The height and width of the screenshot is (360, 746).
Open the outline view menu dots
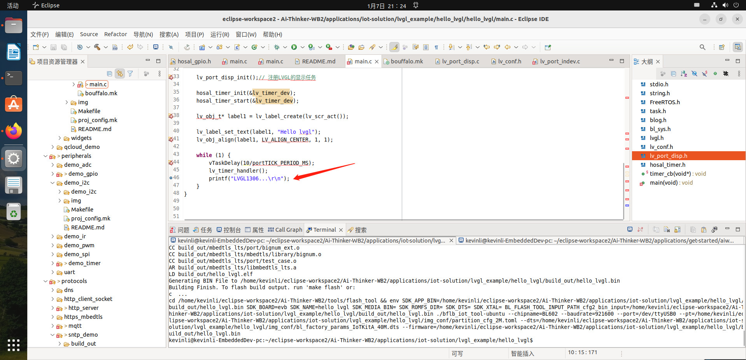tap(739, 73)
